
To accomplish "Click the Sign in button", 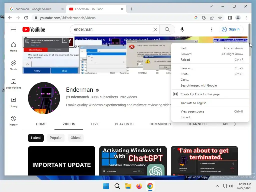I will tap(231, 29).
